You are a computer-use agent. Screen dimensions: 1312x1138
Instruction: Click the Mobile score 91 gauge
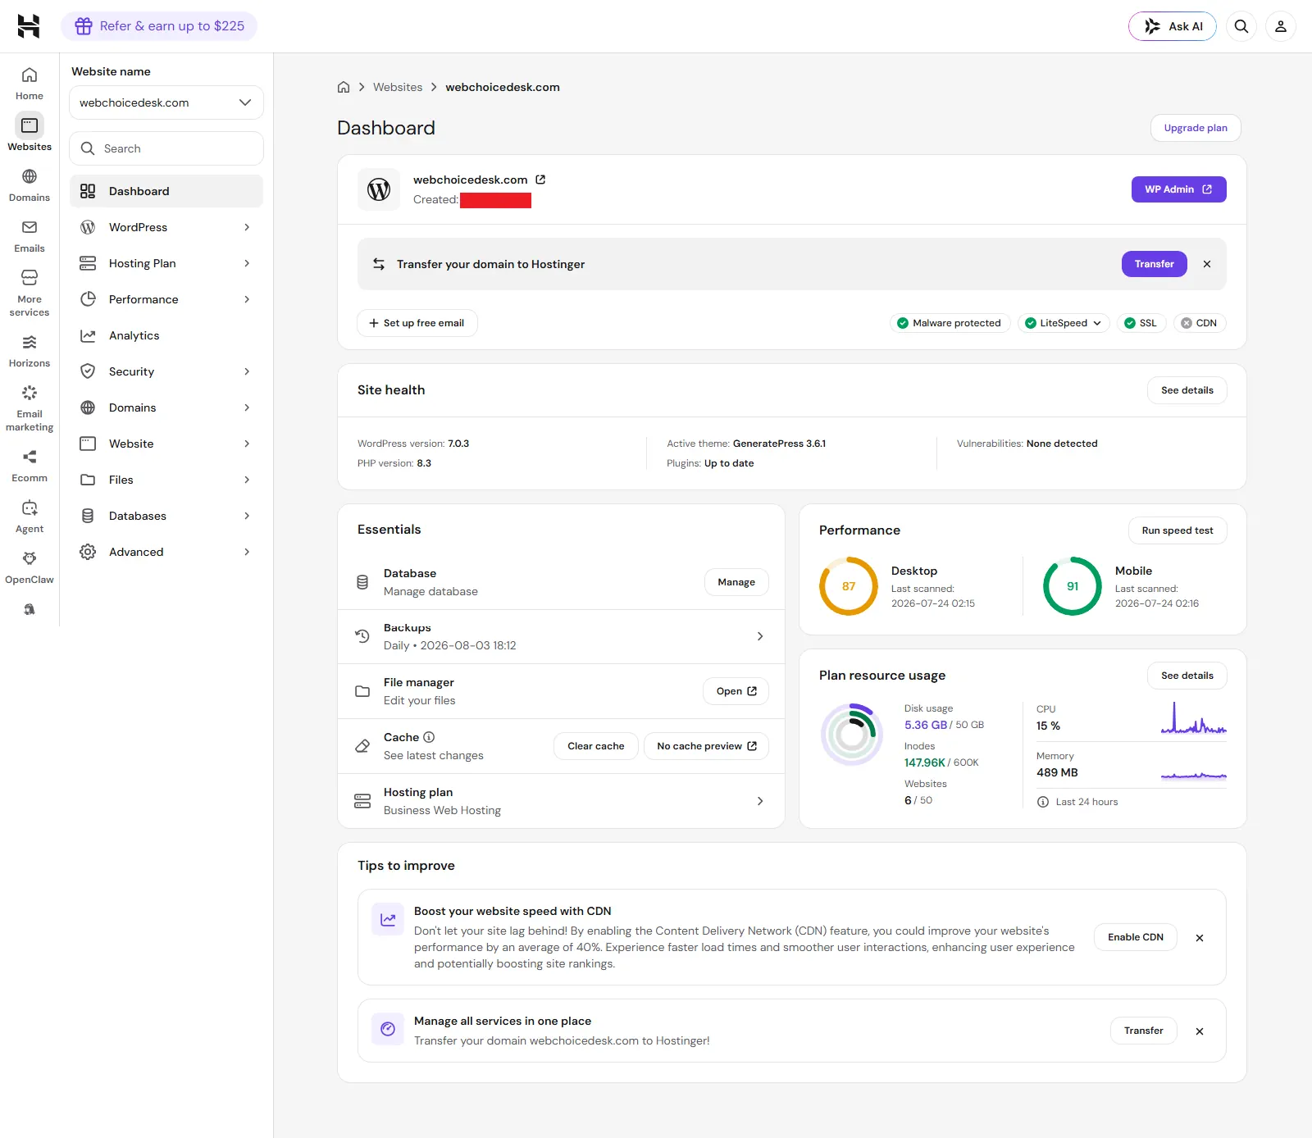click(1073, 586)
